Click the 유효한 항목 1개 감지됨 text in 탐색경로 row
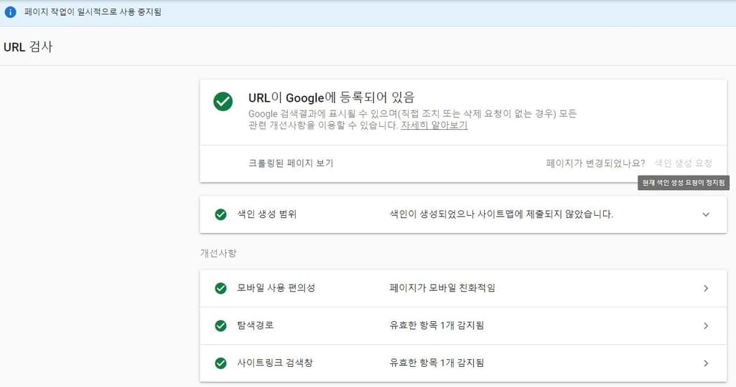Screen dimensions: 736x387 (436, 325)
